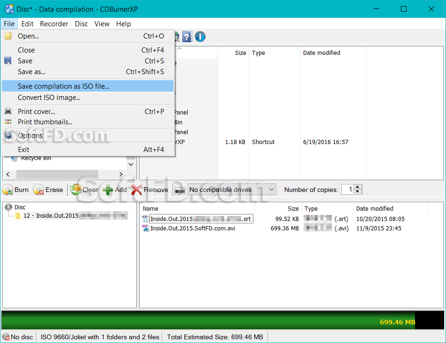
Task: Click the .avi video file icon
Action: [146, 229]
